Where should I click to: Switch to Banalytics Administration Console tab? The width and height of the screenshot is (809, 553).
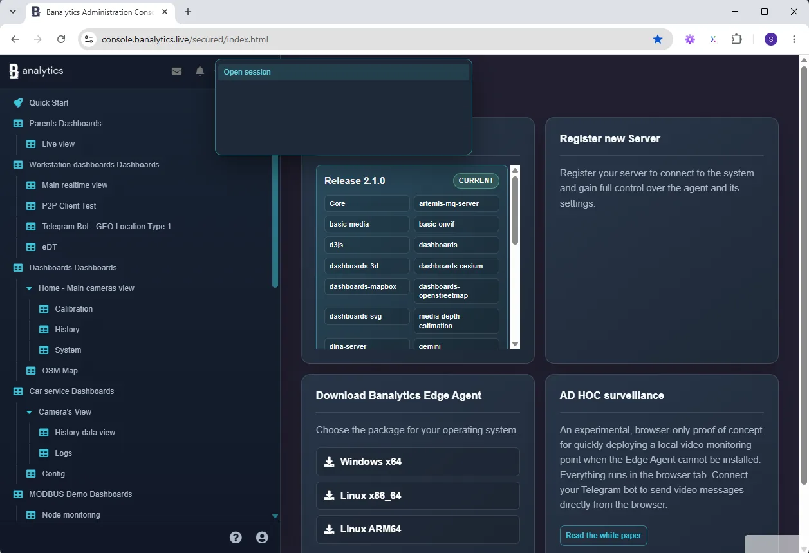[100, 12]
